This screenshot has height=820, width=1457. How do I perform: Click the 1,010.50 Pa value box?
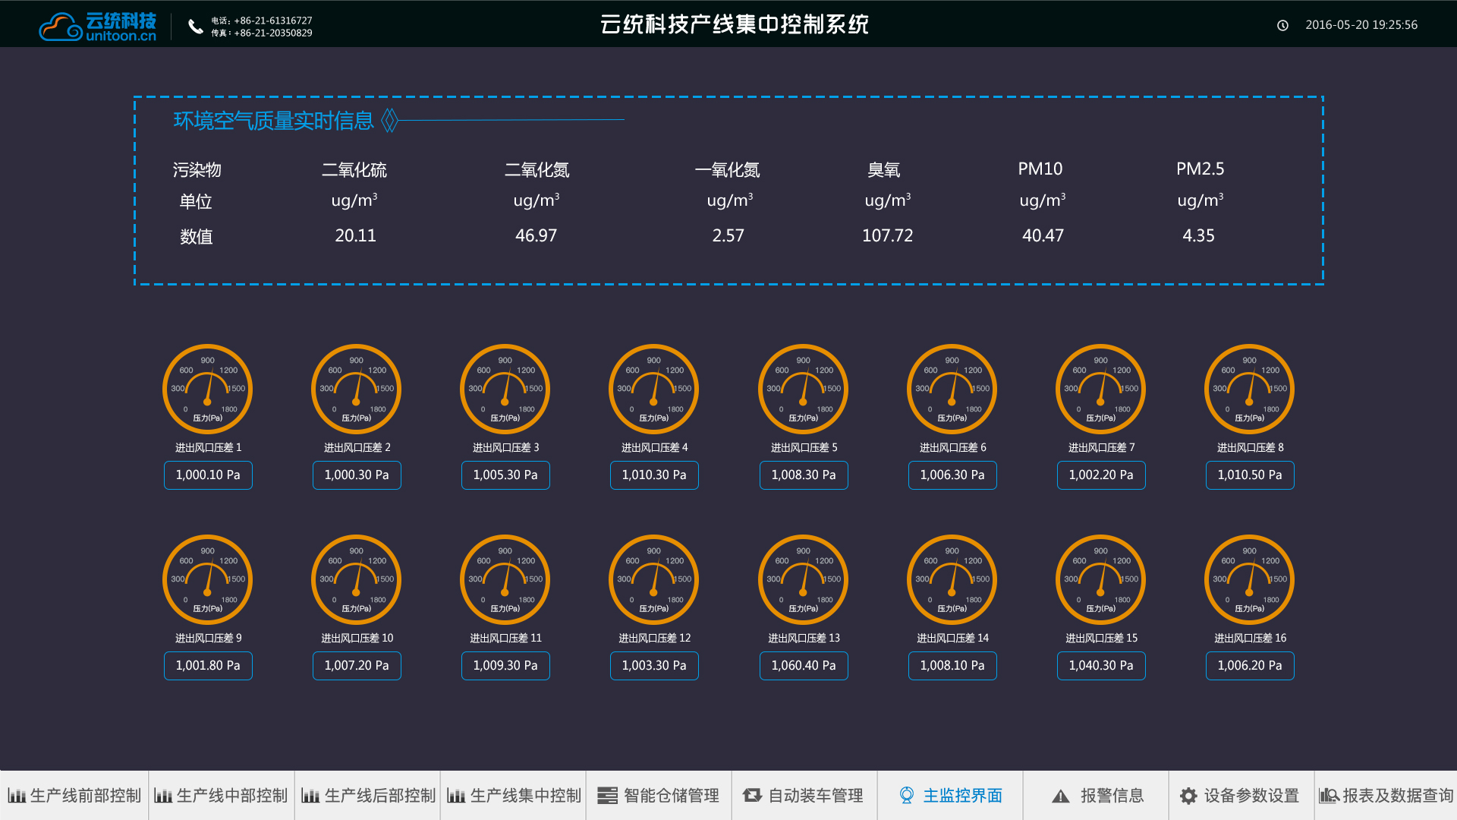[1249, 475]
